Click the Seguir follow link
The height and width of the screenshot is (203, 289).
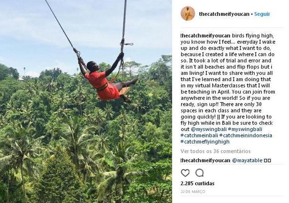(x=262, y=14)
